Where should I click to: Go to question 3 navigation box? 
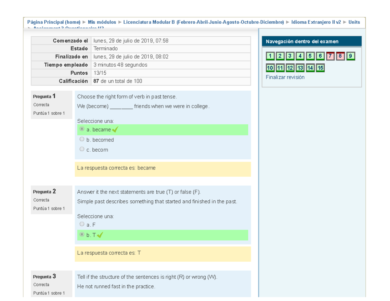pos(290,56)
